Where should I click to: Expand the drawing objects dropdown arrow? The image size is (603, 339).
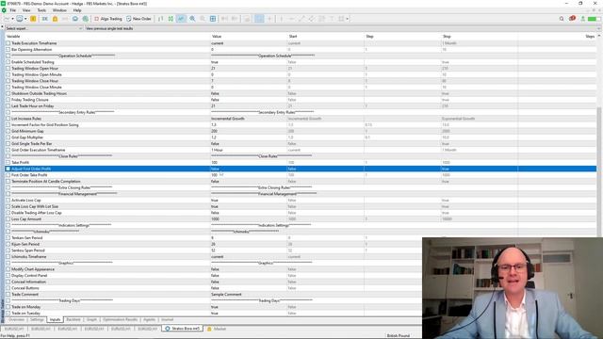pos(348,19)
